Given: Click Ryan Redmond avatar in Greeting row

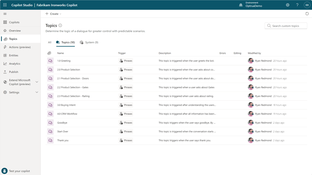Looking at the screenshot, I should click(x=251, y=61).
